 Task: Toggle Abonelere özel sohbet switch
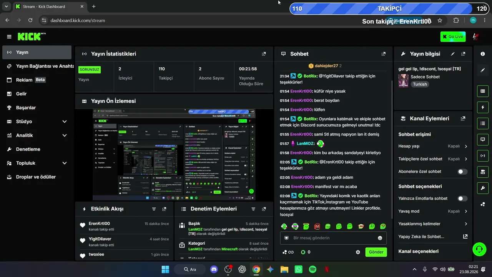(462, 172)
